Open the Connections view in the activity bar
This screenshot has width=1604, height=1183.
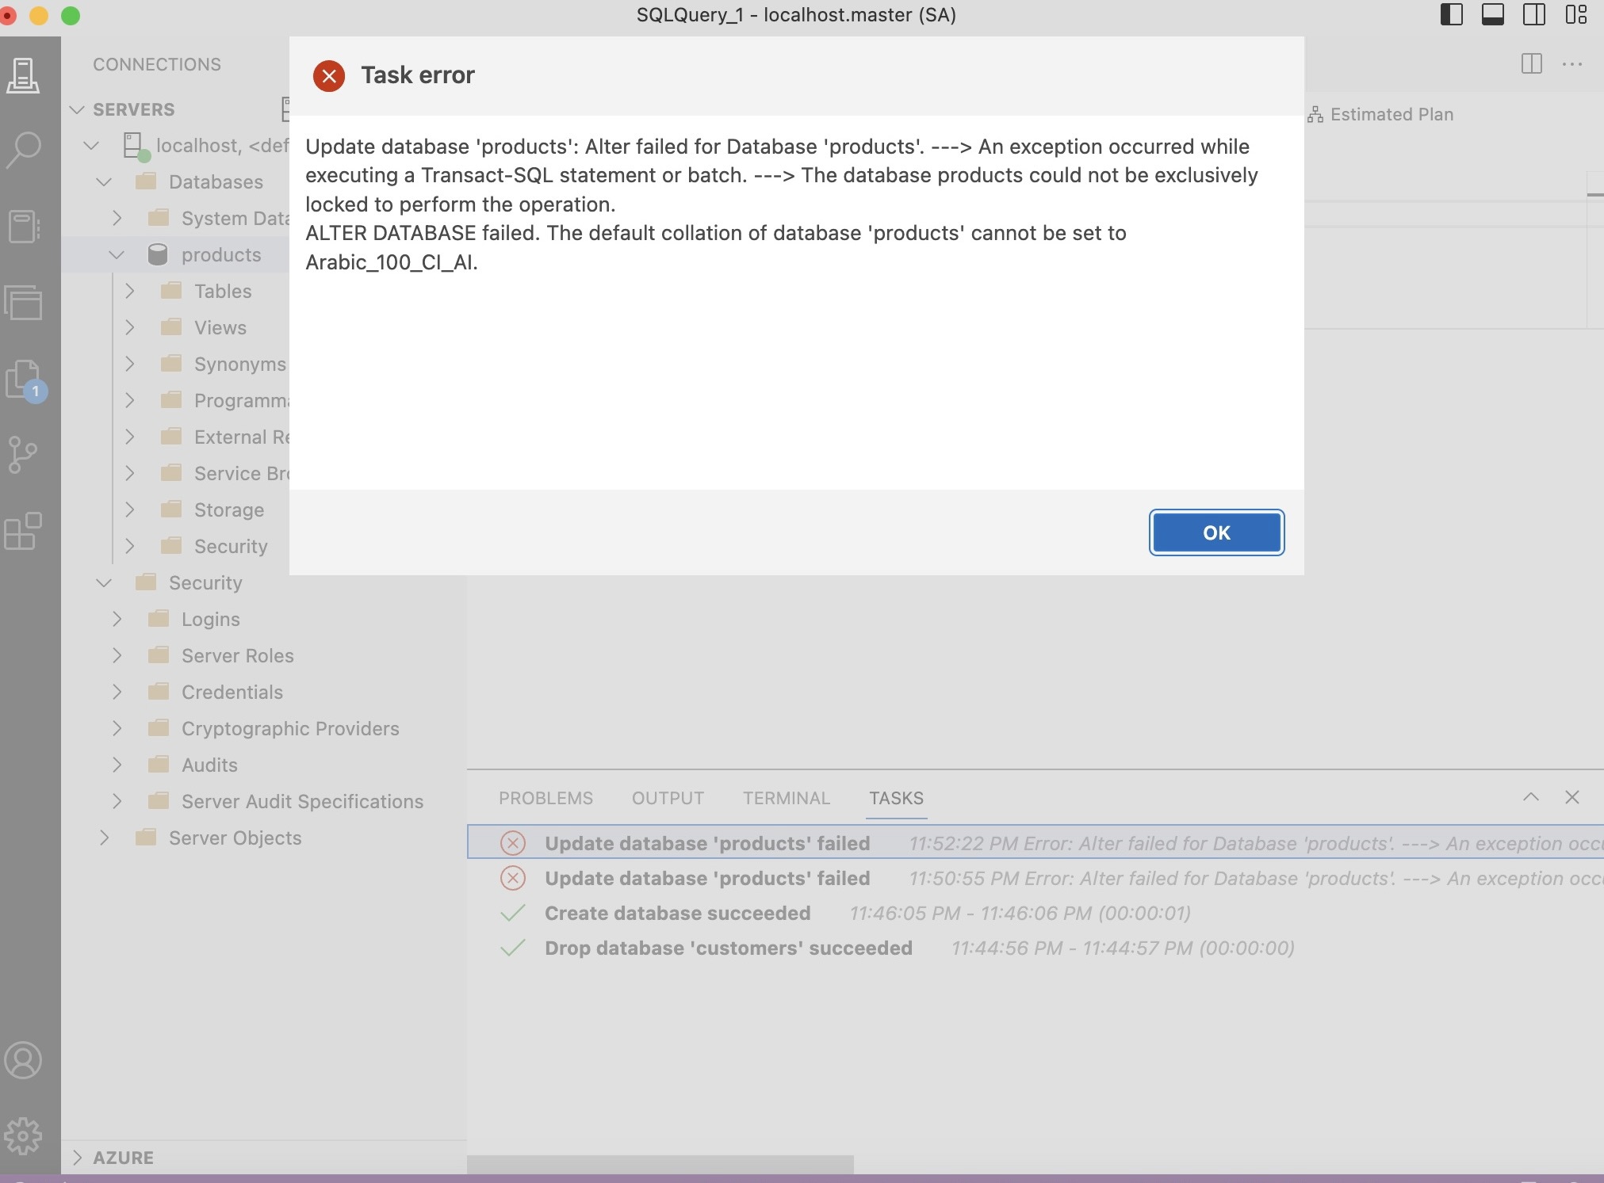click(24, 75)
